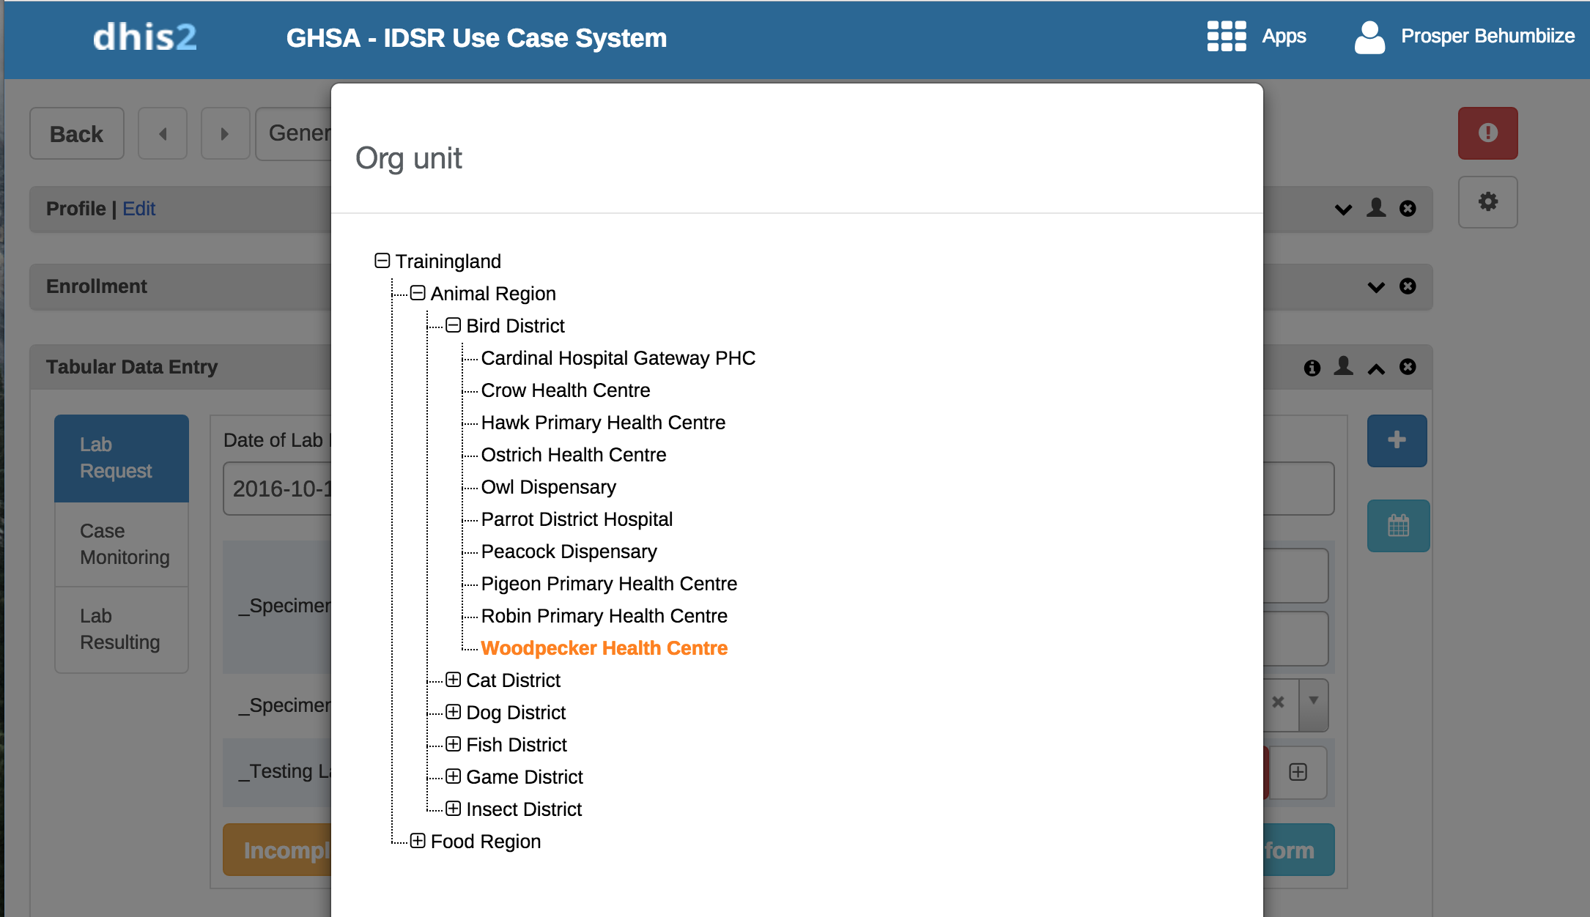Open the Apps grid menu
Screen dimensions: 1590x917
[x=1227, y=36]
